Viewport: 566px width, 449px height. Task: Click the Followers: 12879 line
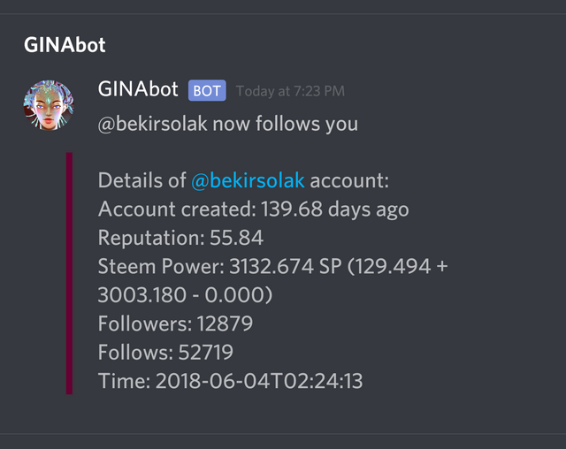175,323
